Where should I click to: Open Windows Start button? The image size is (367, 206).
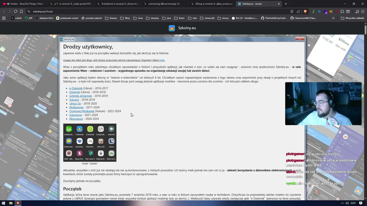tap(3, 203)
